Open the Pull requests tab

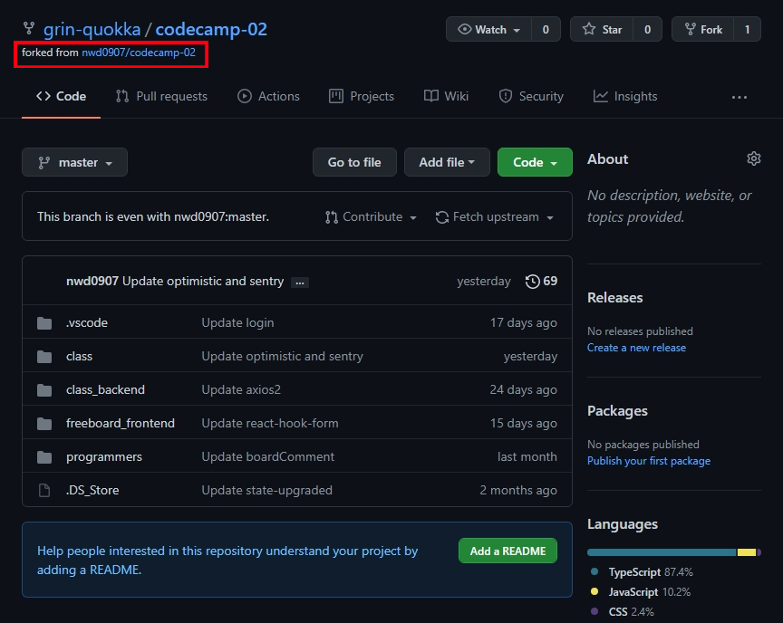(161, 96)
